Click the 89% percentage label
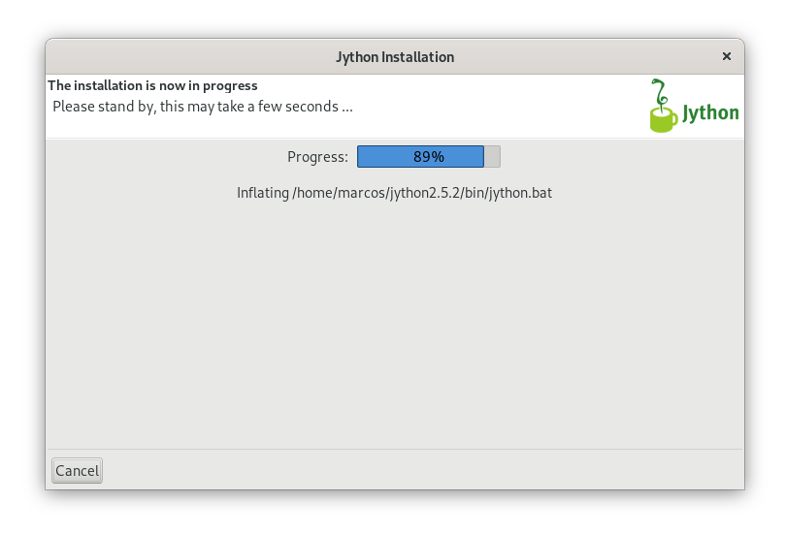This screenshot has width=786, height=534. 429,157
